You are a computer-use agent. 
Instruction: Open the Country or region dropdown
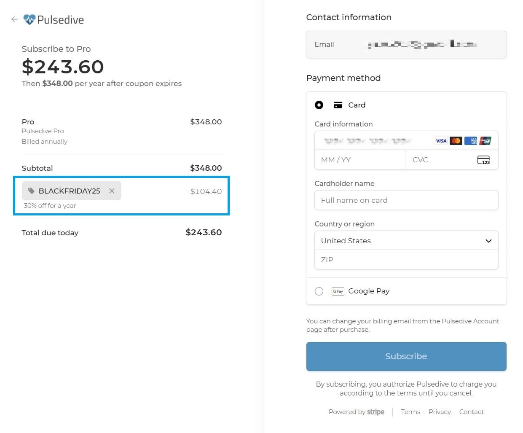tap(406, 241)
